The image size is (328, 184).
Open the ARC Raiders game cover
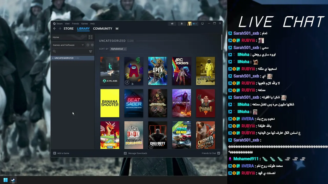coord(182,71)
